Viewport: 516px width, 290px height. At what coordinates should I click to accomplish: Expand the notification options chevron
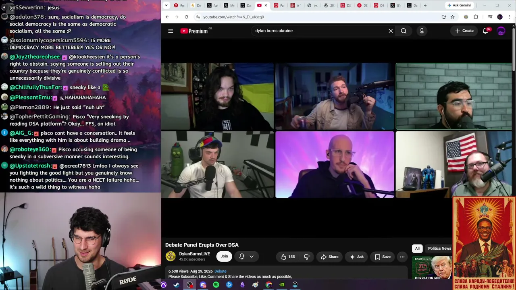pos(252,257)
